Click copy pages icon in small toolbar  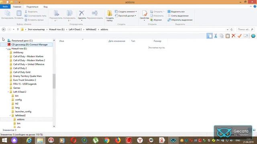[x=222, y=36]
